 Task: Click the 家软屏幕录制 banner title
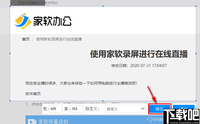(53, 122)
